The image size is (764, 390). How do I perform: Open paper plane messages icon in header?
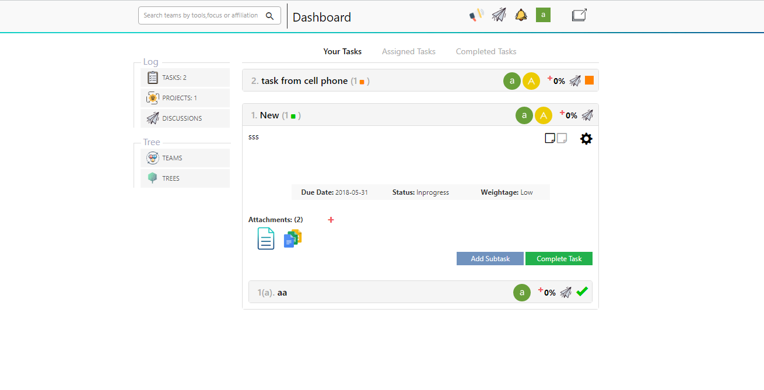point(499,15)
